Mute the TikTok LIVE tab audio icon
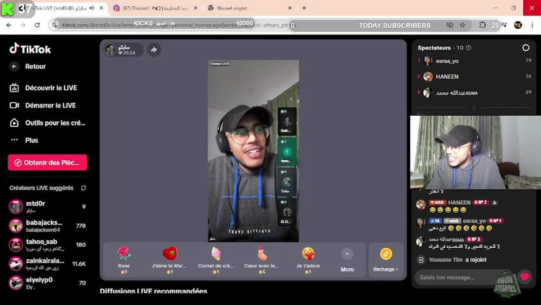This screenshot has width=541, height=305. (x=92, y=8)
